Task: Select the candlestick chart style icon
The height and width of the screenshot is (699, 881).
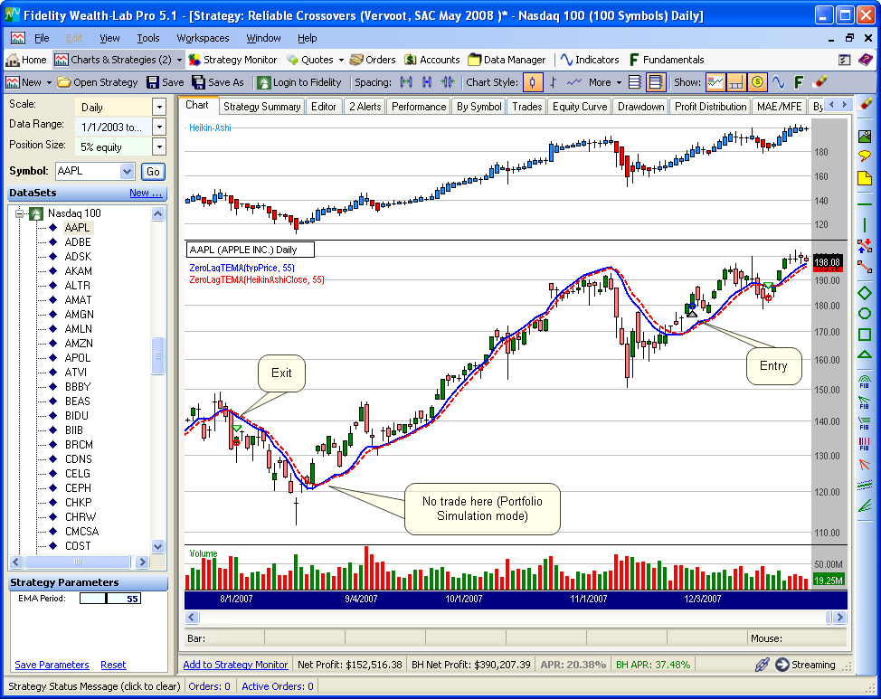Action: point(534,82)
